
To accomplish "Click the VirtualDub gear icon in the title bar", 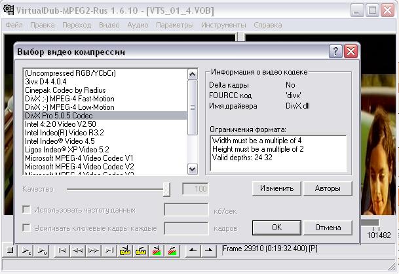I will click(x=9, y=10).
